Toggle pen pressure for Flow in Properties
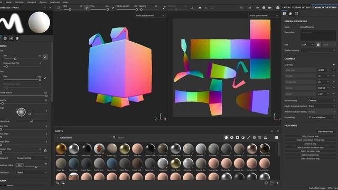 pos(45,78)
